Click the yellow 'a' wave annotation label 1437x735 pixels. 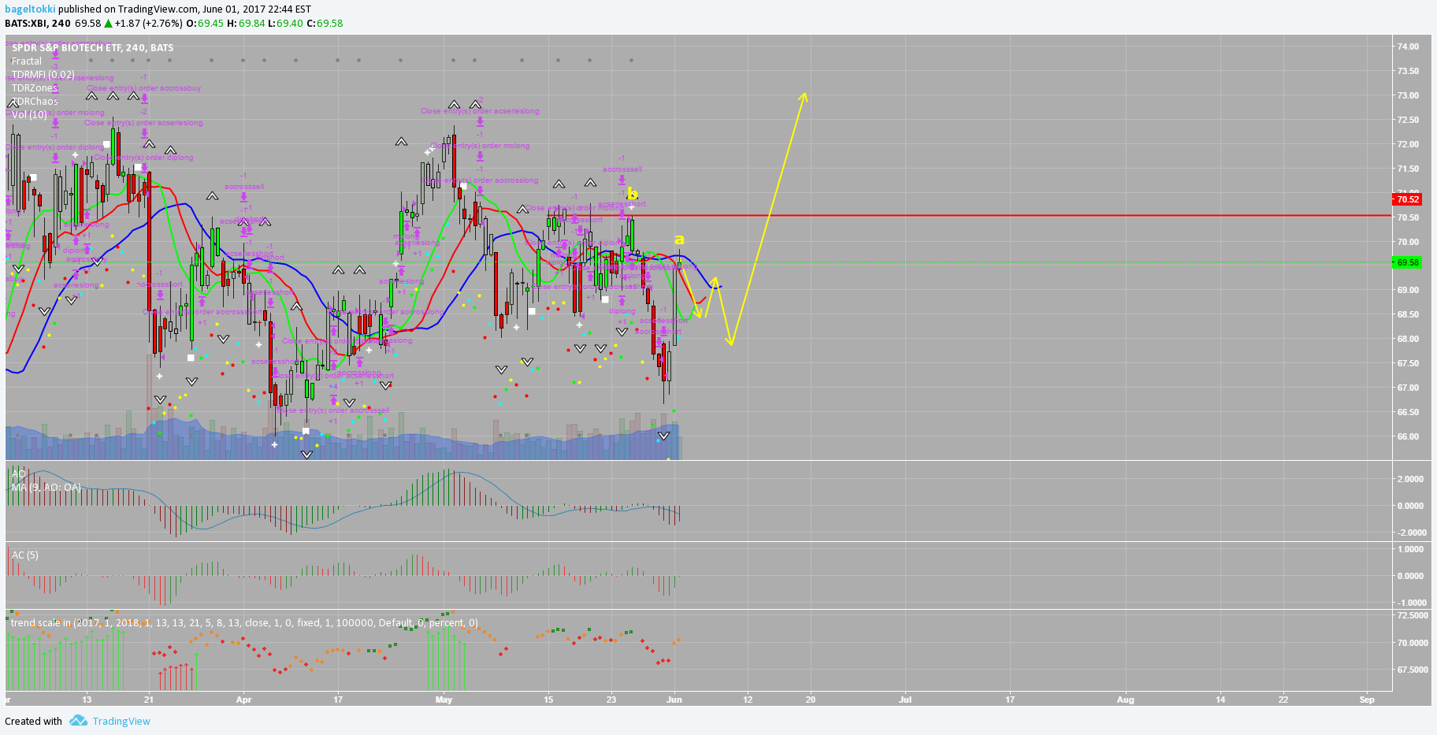(x=679, y=239)
